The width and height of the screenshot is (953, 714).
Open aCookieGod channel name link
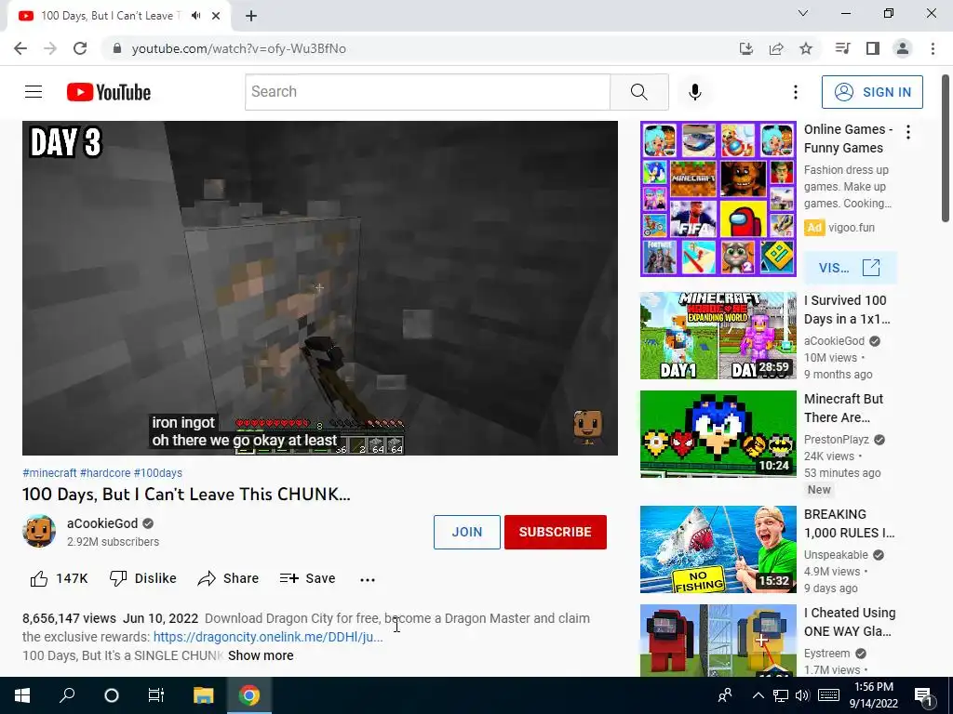[x=102, y=523]
